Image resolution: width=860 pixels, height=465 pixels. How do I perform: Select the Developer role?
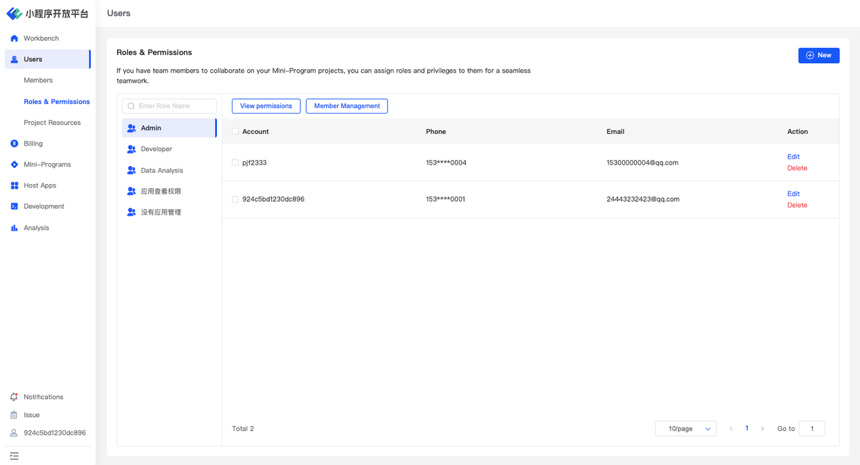pyautogui.click(x=157, y=149)
